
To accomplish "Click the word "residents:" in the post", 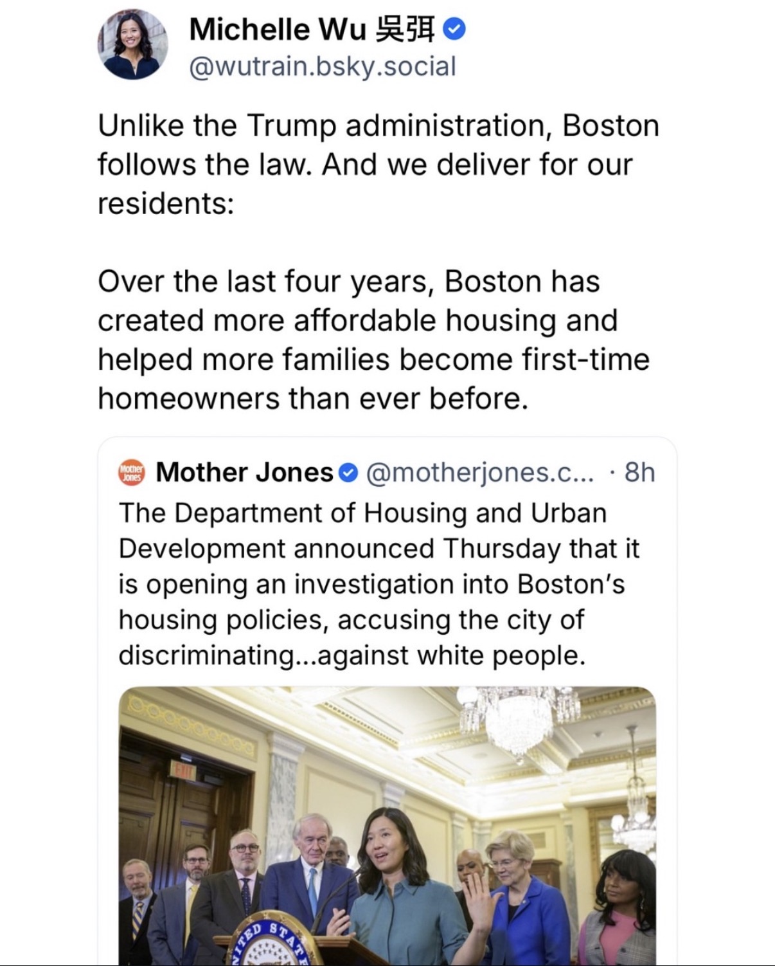I will [x=166, y=203].
